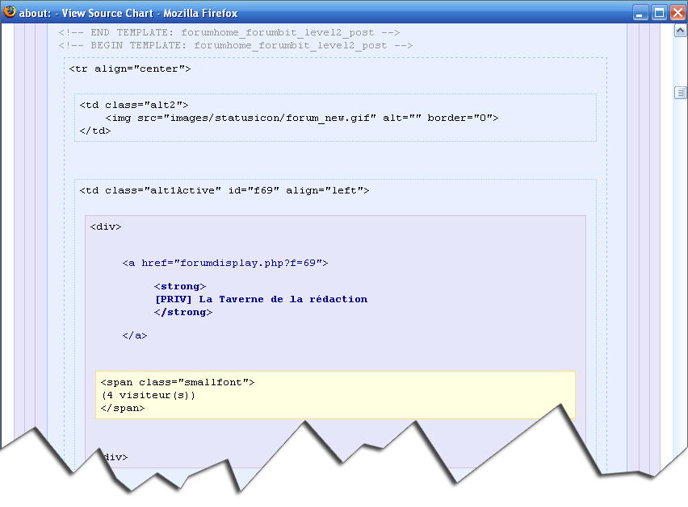Collapse the td class="alt1Active" block
The width and height of the screenshot is (688, 507).
(x=224, y=191)
